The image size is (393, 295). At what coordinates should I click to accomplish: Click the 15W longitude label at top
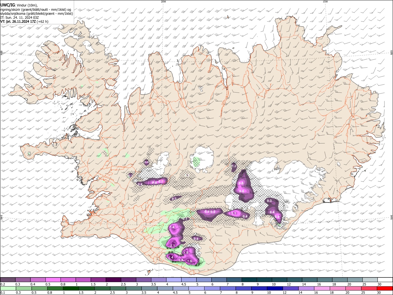325,1
